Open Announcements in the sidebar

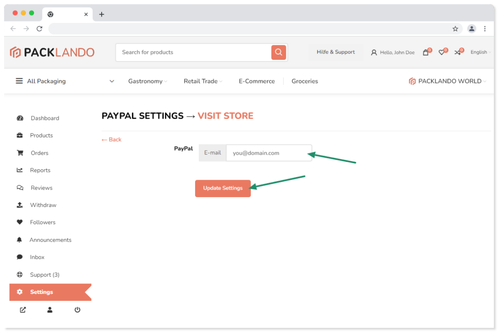pyautogui.click(x=50, y=240)
